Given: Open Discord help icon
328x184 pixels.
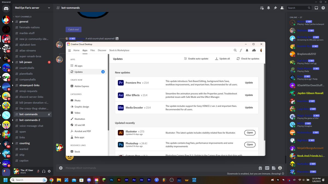Looking at the screenshot, I should [x=323, y=8].
